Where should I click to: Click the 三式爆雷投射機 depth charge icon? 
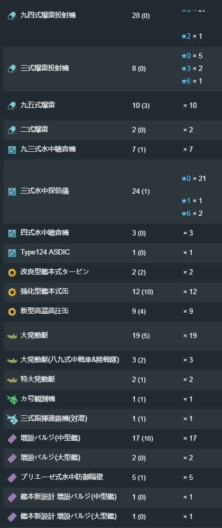12,69
